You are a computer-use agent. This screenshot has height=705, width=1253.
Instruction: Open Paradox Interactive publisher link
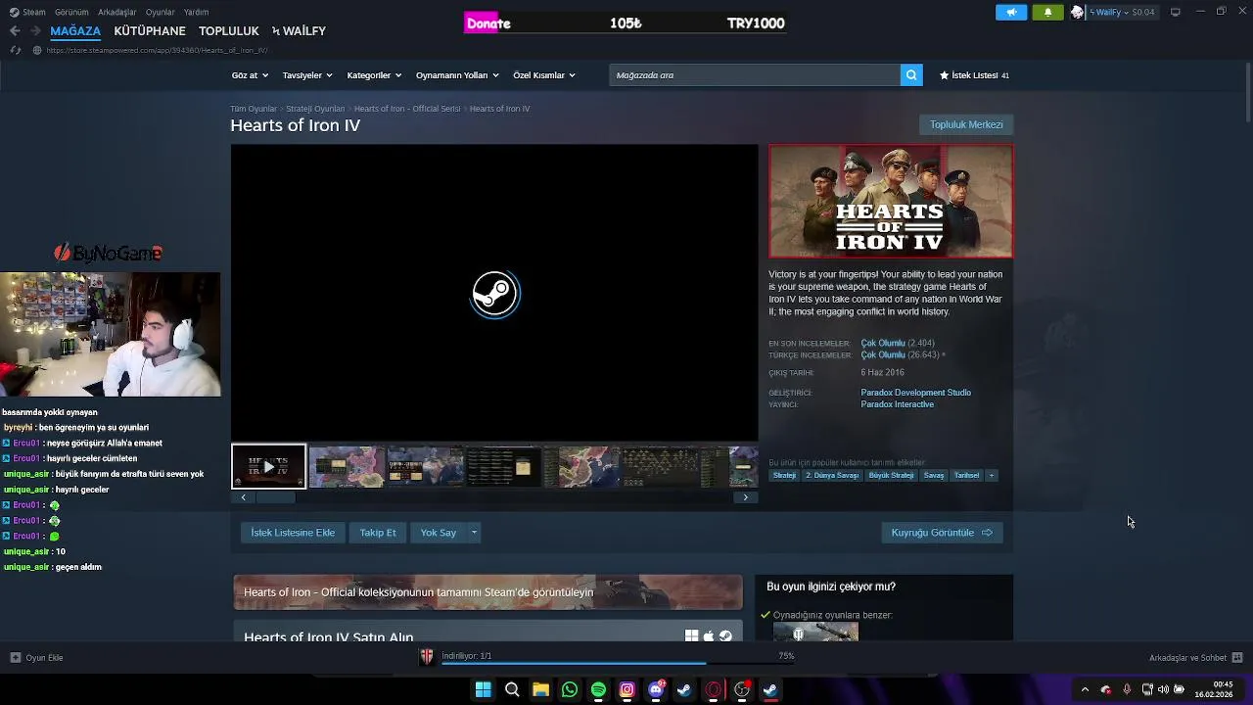coord(898,404)
